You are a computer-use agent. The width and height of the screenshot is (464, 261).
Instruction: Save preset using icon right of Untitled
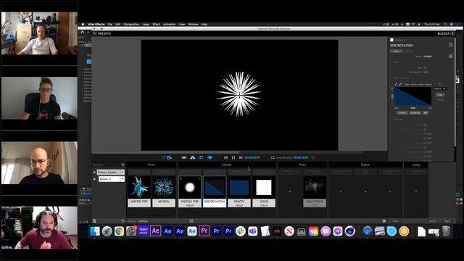[191, 221]
